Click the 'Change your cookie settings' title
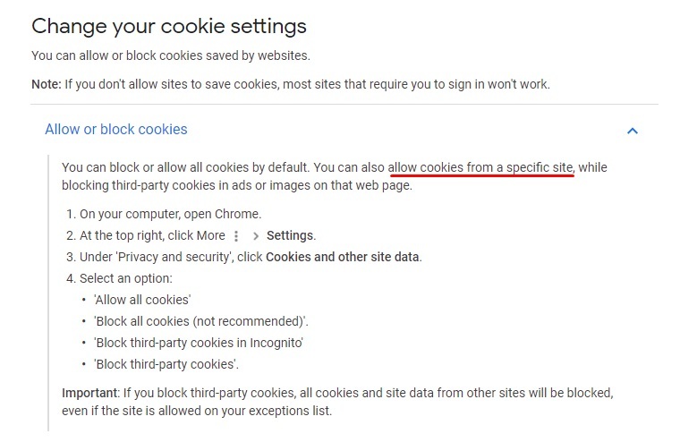Screen dimensions: 697x442 [169, 26]
